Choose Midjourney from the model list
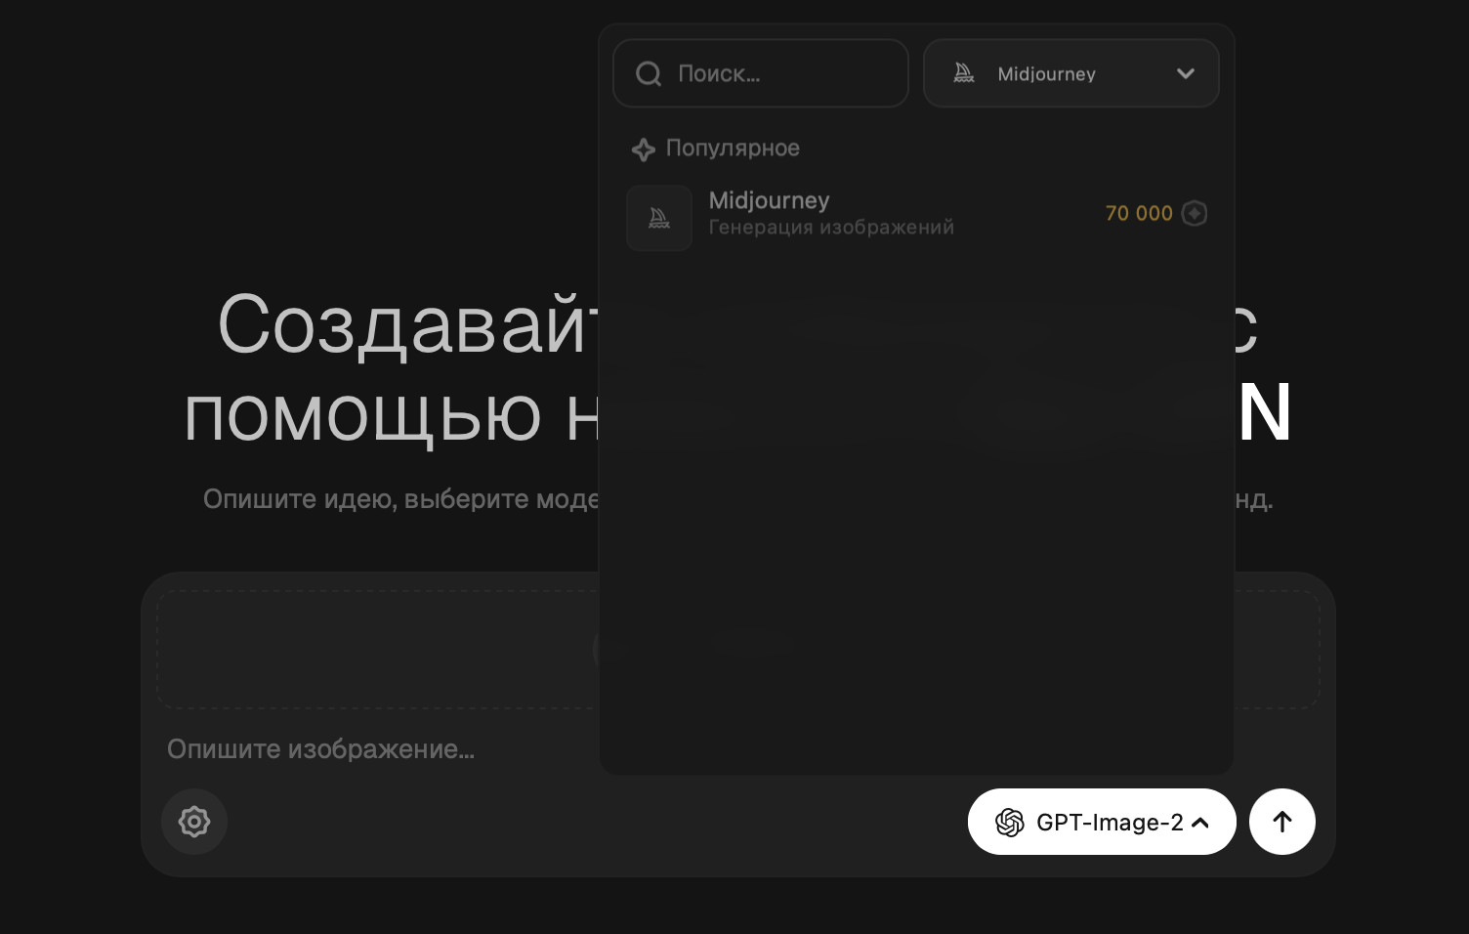The width and height of the screenshot is (1469, 934). click(916, 217)
